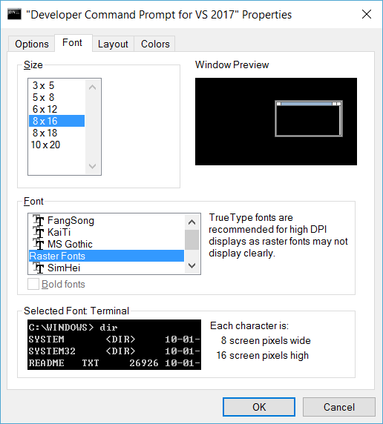Click the Size list scroll up arrow

(x=92, y=87)
